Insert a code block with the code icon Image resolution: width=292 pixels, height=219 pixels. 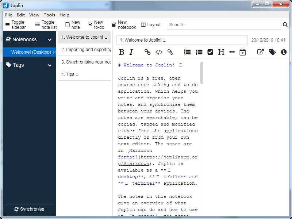pos(159,52)
